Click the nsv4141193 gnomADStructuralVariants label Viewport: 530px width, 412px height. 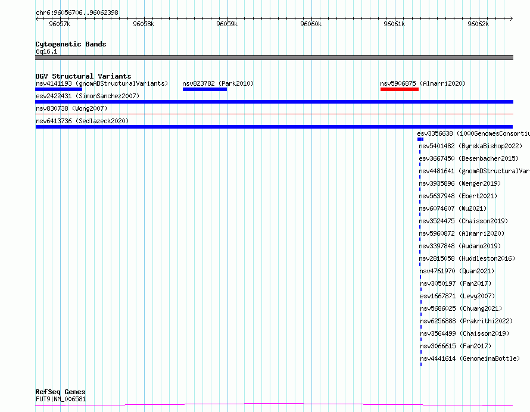click(102, 83)
